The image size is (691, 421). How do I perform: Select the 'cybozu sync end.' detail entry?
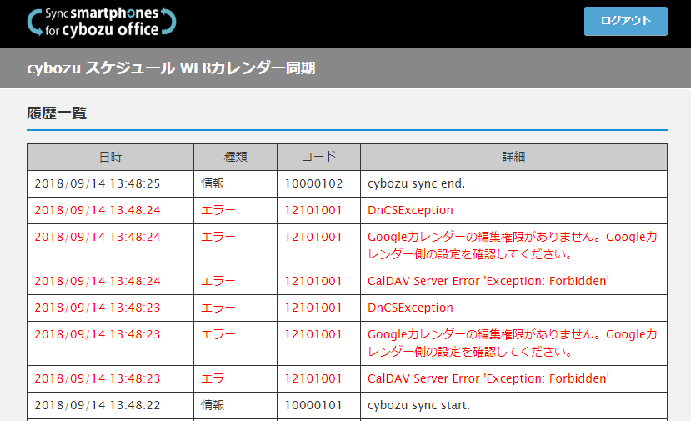click(416, 183)
